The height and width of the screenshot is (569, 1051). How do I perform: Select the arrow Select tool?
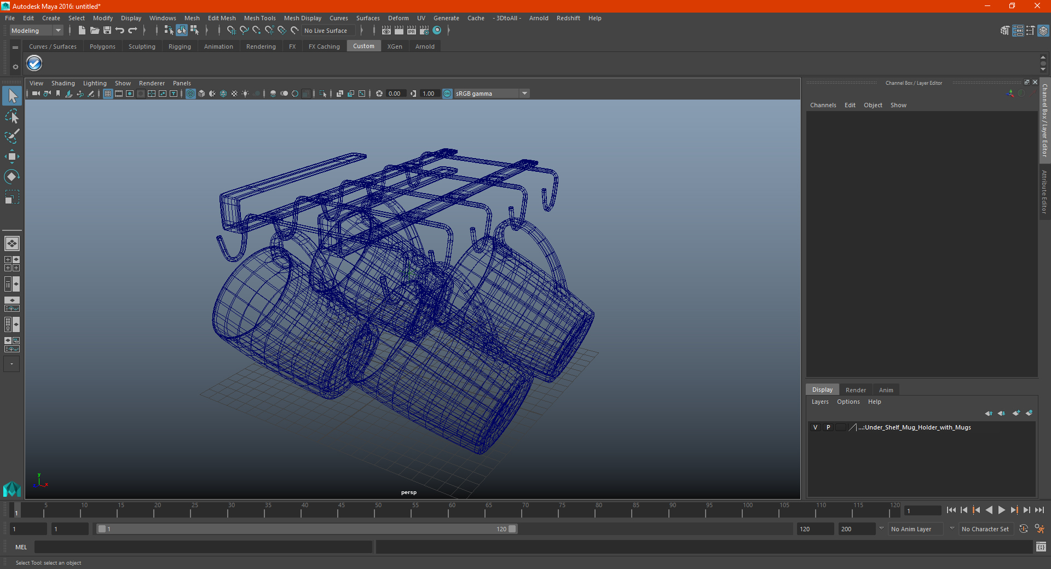(x=12, y=96)
